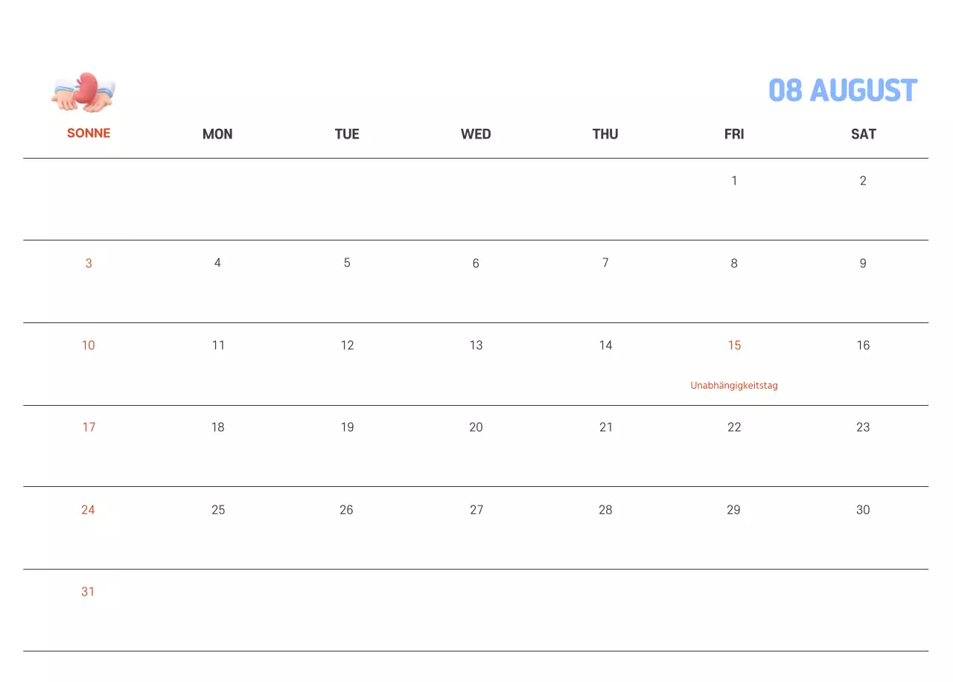Screen dimensions: 953x682
Task: Pick date 16 on Saturday
Action: click(863, 345)
